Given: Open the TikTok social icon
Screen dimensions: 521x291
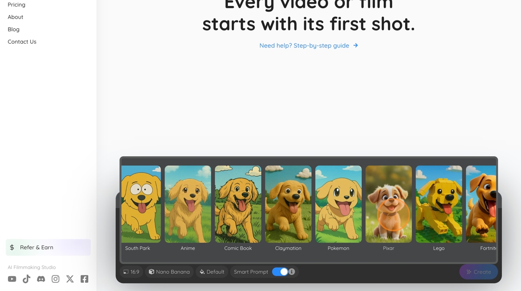Looking at the screenshot, I should [27, 279].
